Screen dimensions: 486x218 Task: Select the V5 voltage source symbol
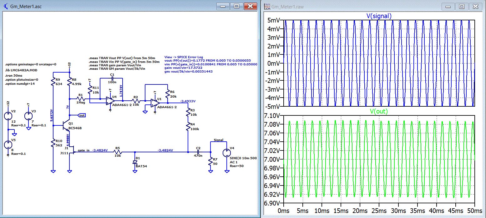pyautogui.click(x=8, y=144)
